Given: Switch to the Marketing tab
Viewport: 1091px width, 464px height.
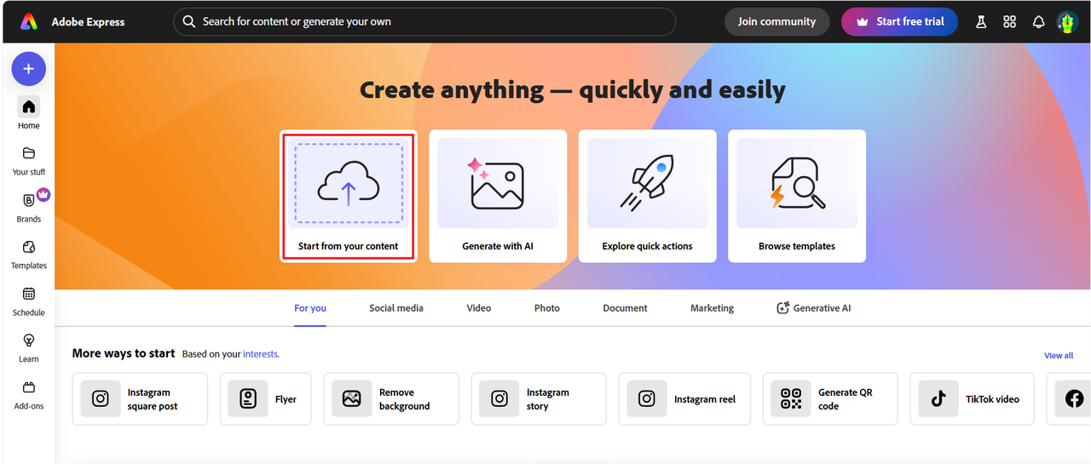Looking at the screenshot, I should (x=712, y=308).
